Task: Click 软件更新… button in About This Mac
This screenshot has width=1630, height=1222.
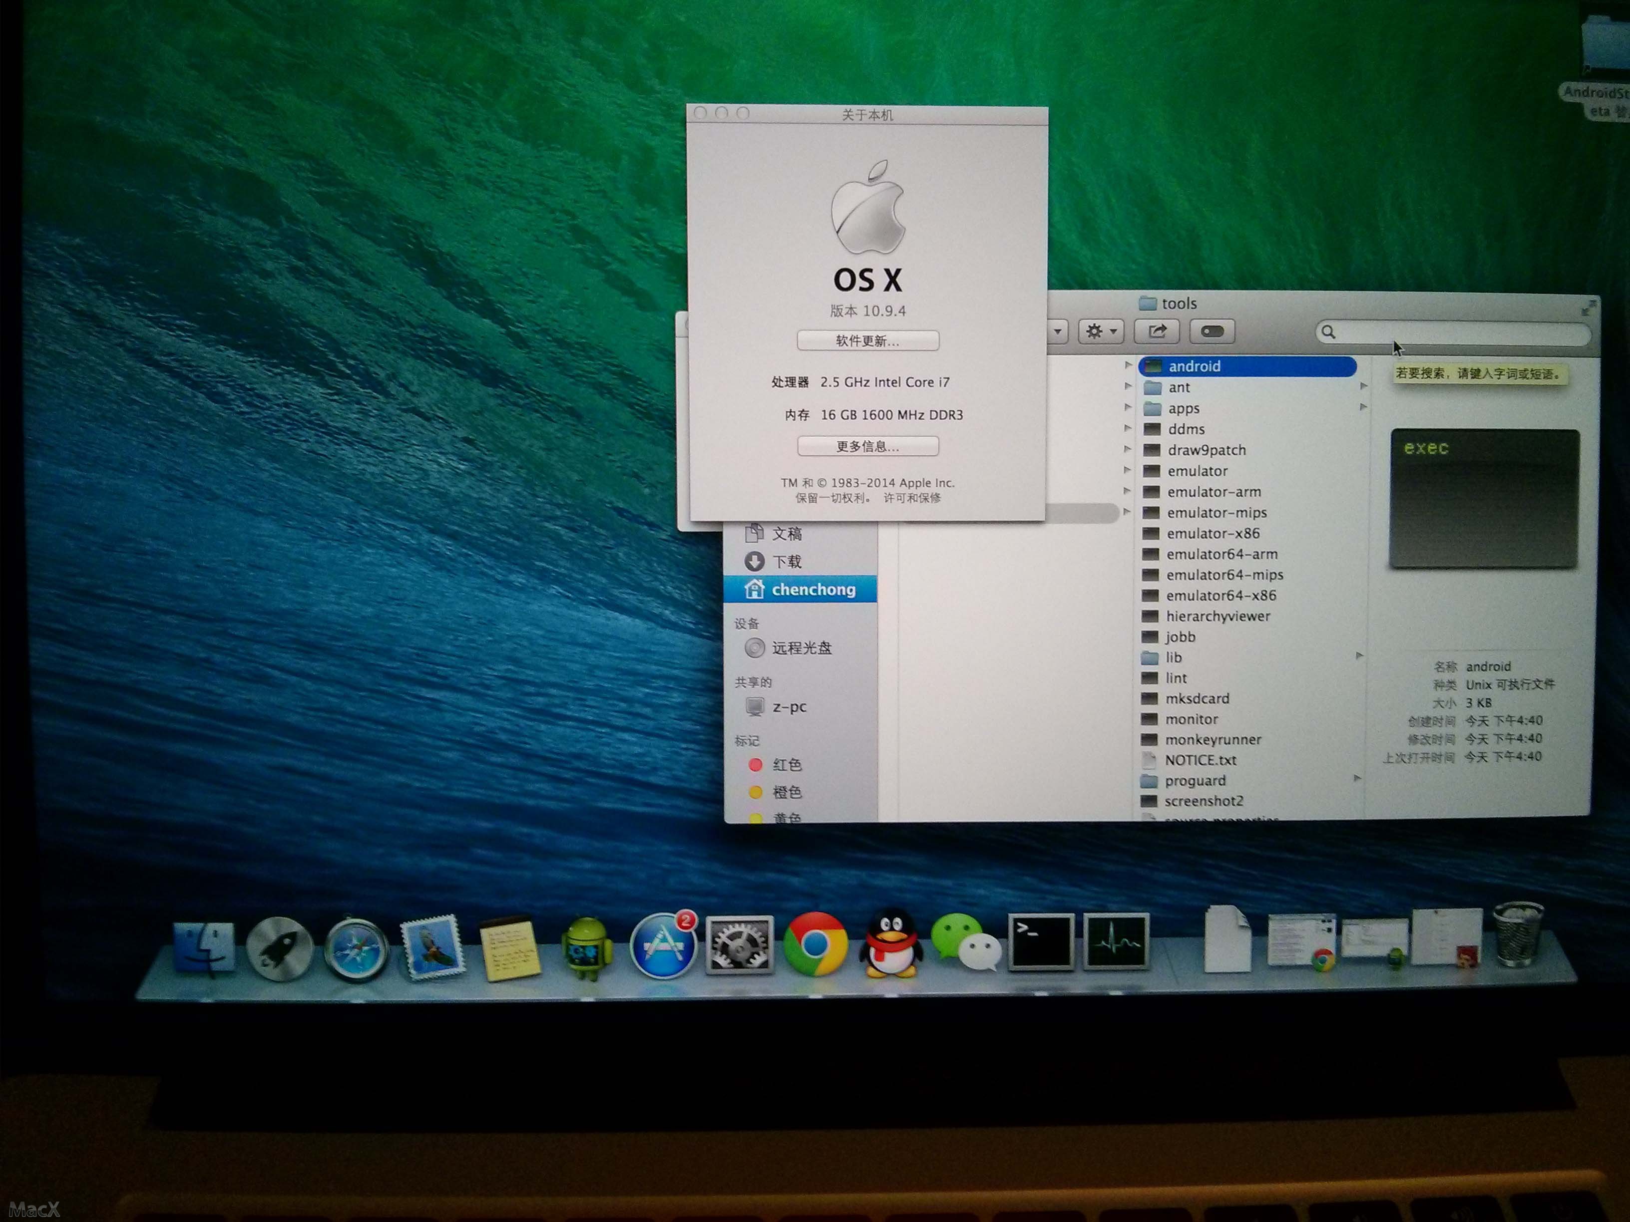Action: click(x=868, y=341)
